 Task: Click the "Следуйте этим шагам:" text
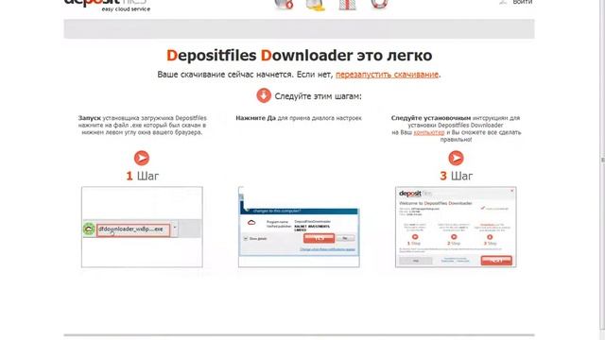319,96
